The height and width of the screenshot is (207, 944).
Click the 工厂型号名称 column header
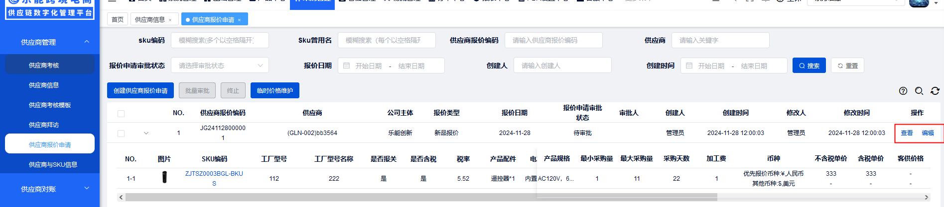pyautogui.click(x=334, y=159)
